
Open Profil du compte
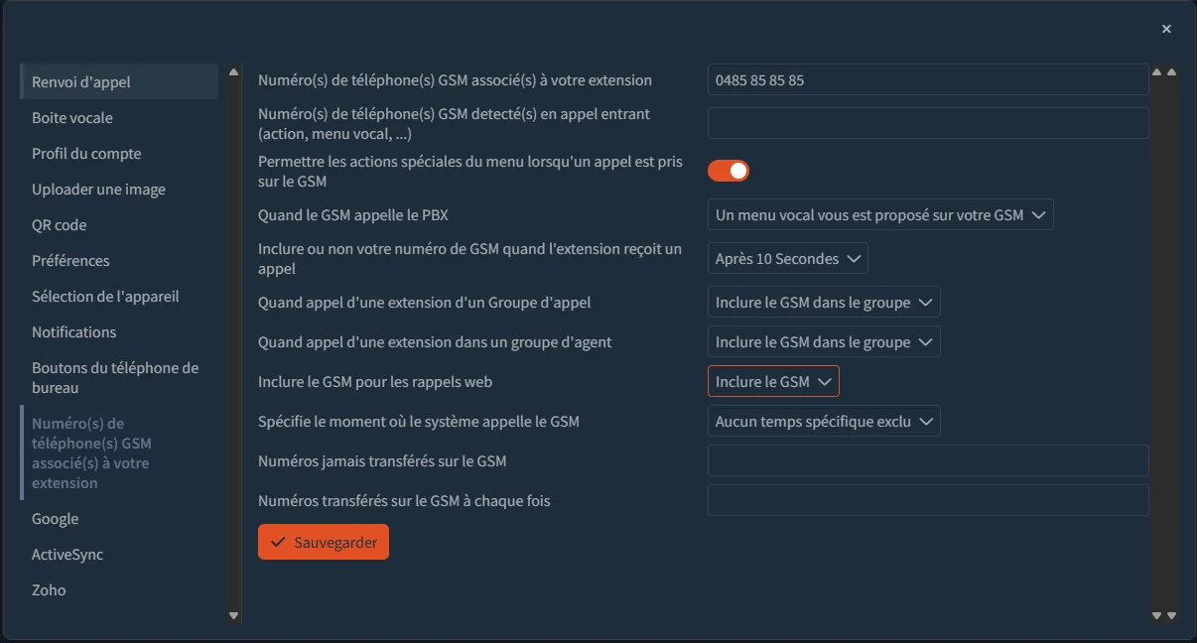119,153
